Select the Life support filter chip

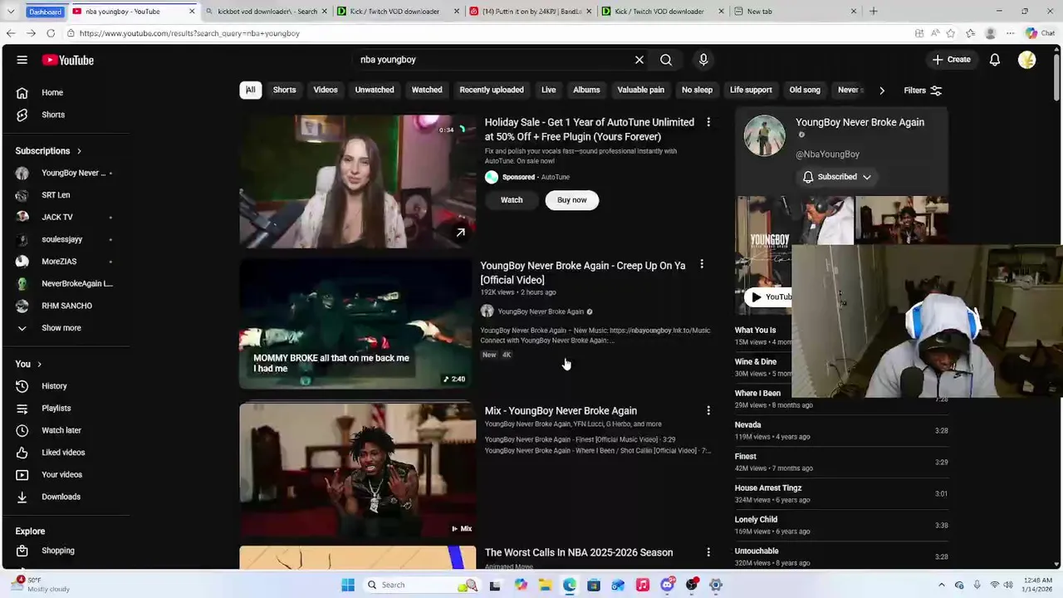(751, 90)
